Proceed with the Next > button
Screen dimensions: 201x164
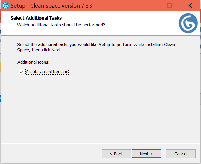[x=146, y=154]
